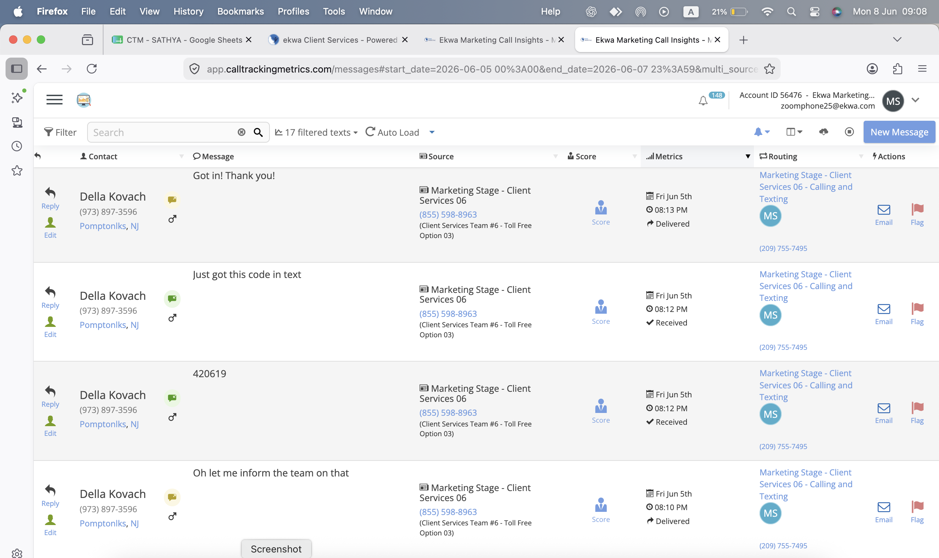
Task: Open the sidebar history clock icon
Action: coord(17,146)
